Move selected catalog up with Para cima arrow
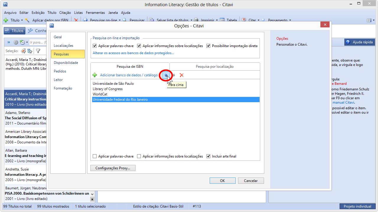Image resolution: width=378 pixels, height=212 pixels. pos(166,75)
